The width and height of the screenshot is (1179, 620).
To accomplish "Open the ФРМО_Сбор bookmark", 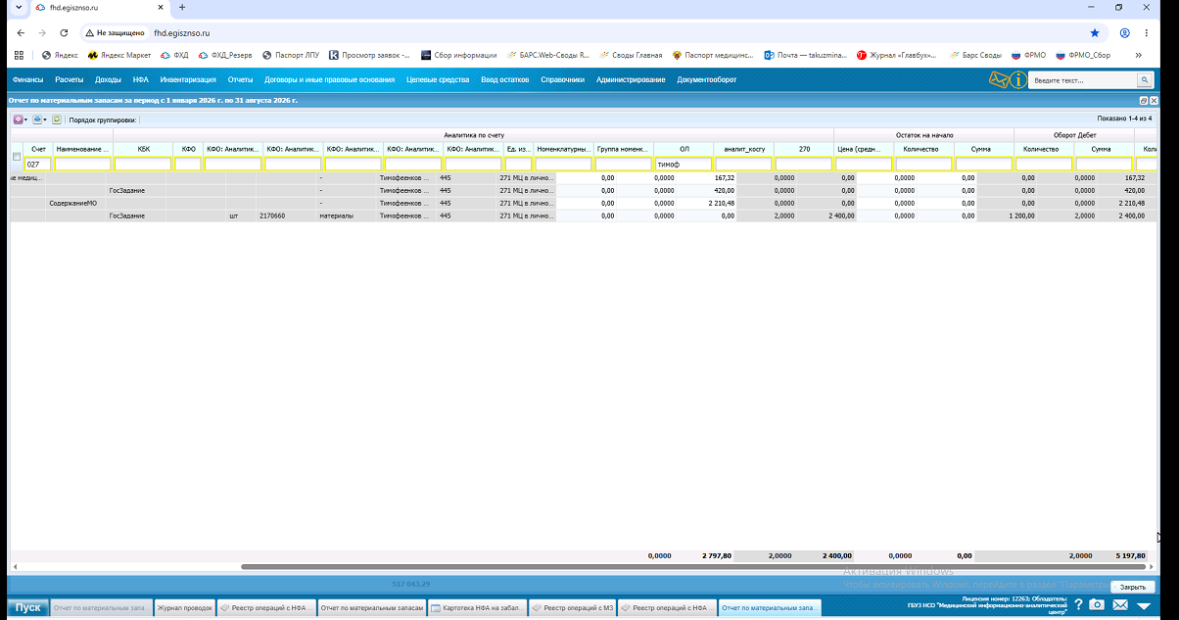I will (1083, 55).
